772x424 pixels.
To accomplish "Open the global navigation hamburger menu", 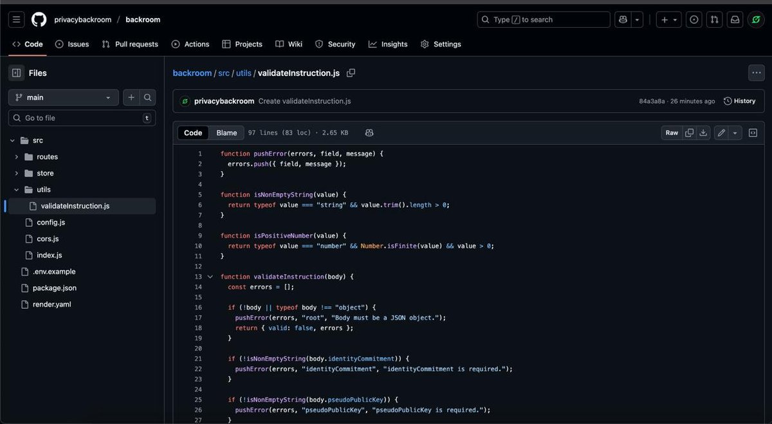I will [17, 19].
